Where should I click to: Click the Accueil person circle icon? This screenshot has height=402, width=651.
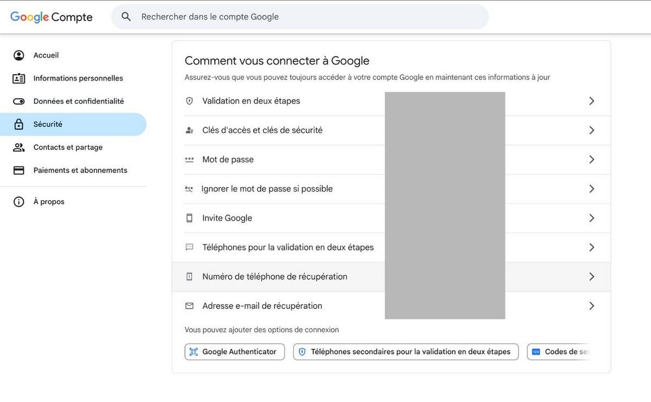(x=19, y=55)
